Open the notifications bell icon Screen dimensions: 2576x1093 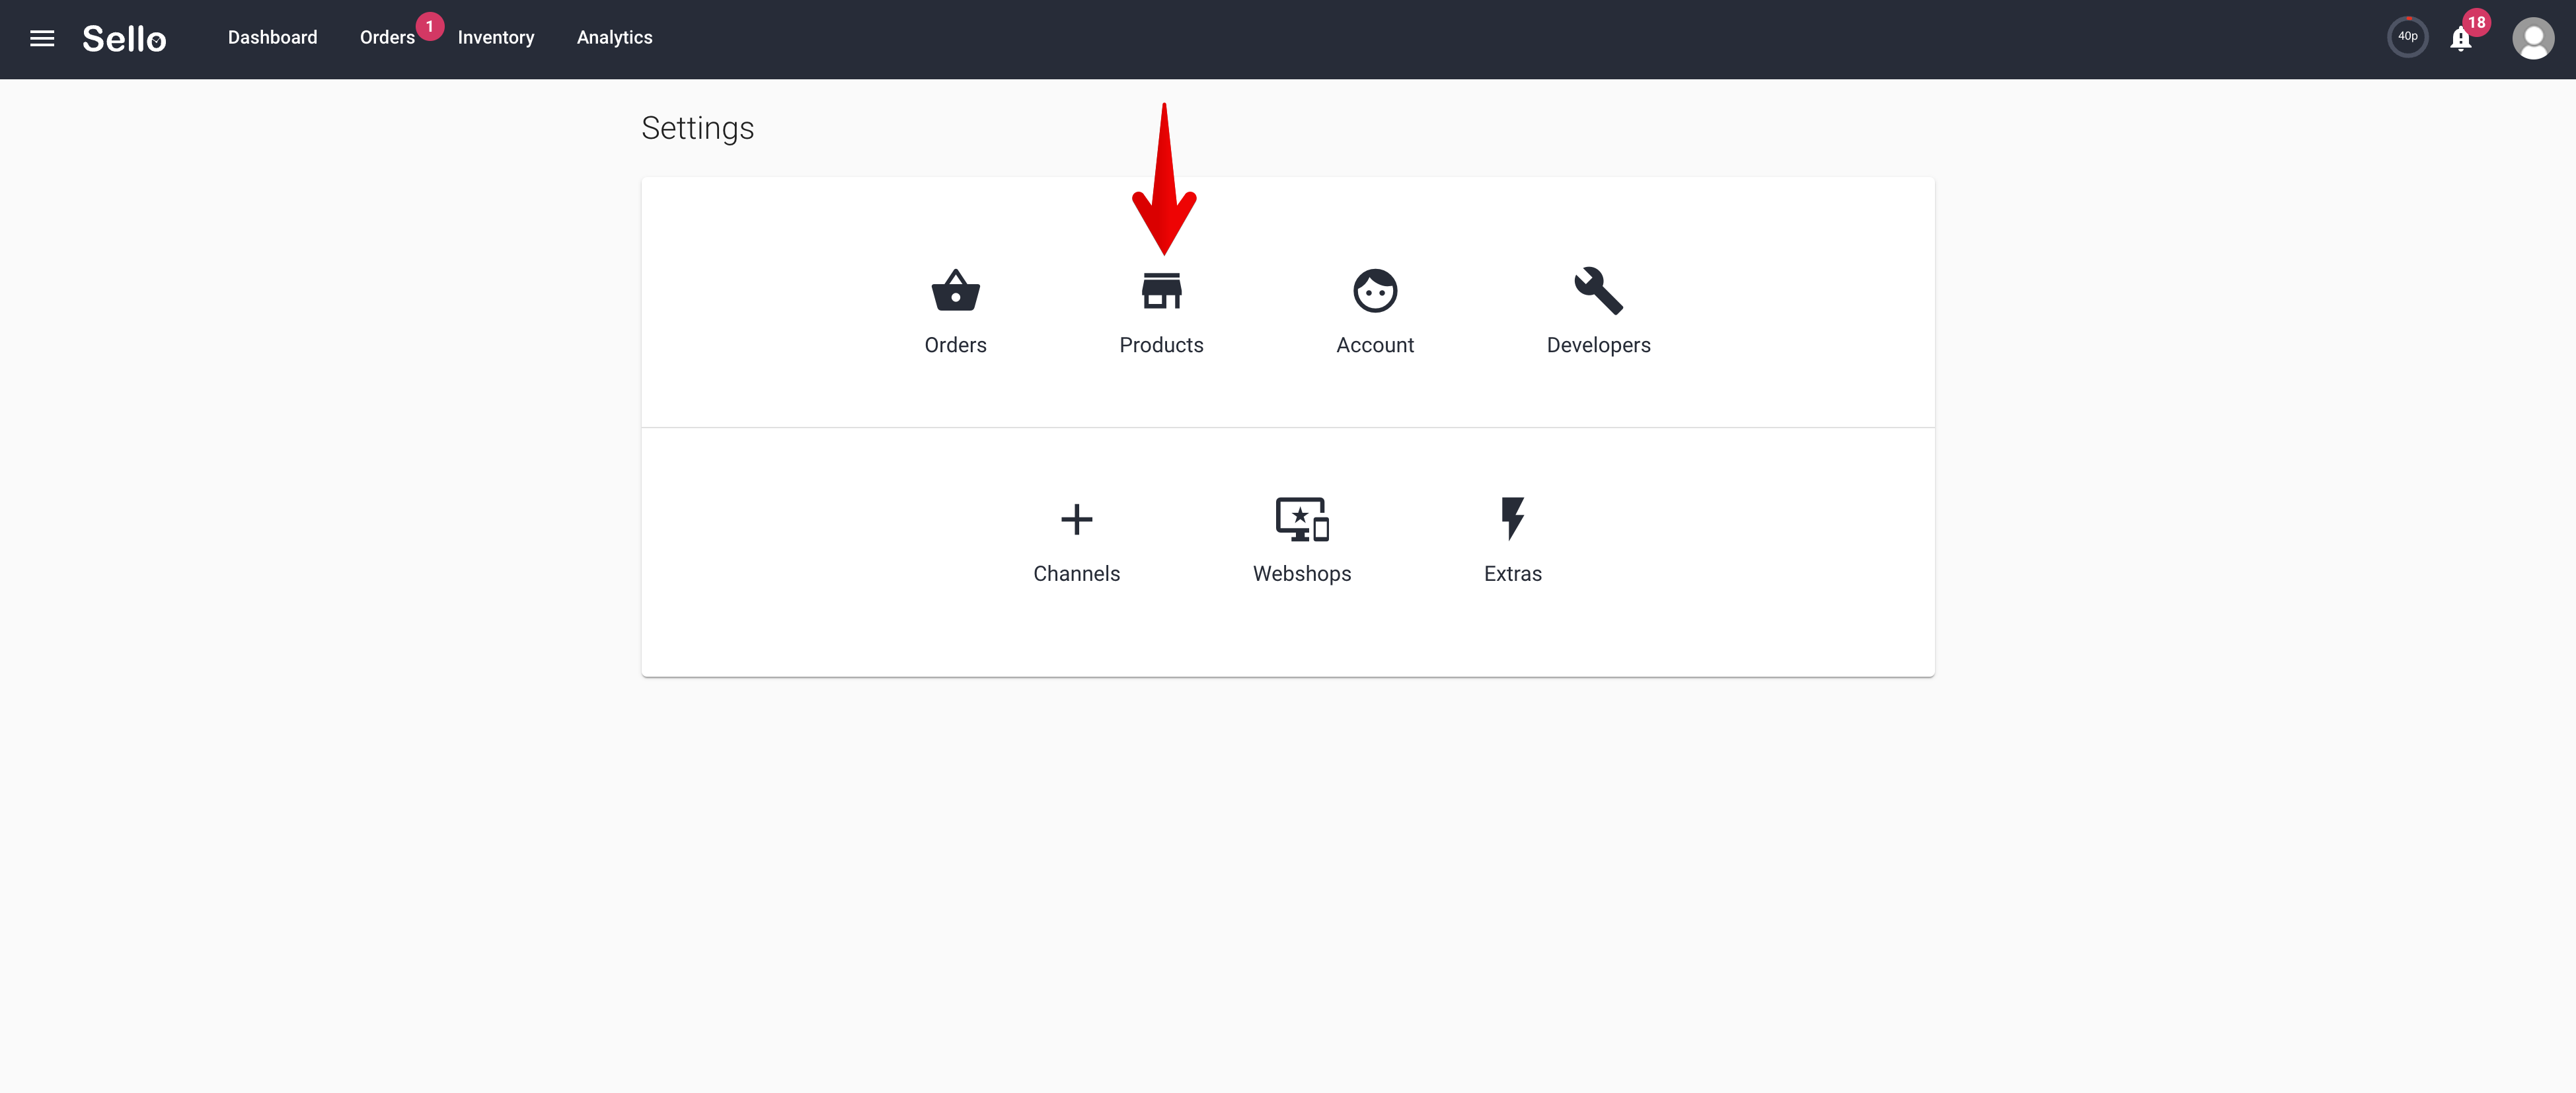pos(2460,39)
